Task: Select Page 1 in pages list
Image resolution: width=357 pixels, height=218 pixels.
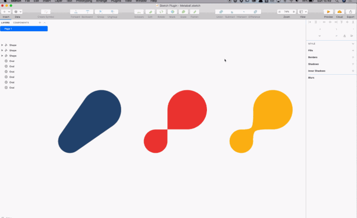Action: coord(23,28)
